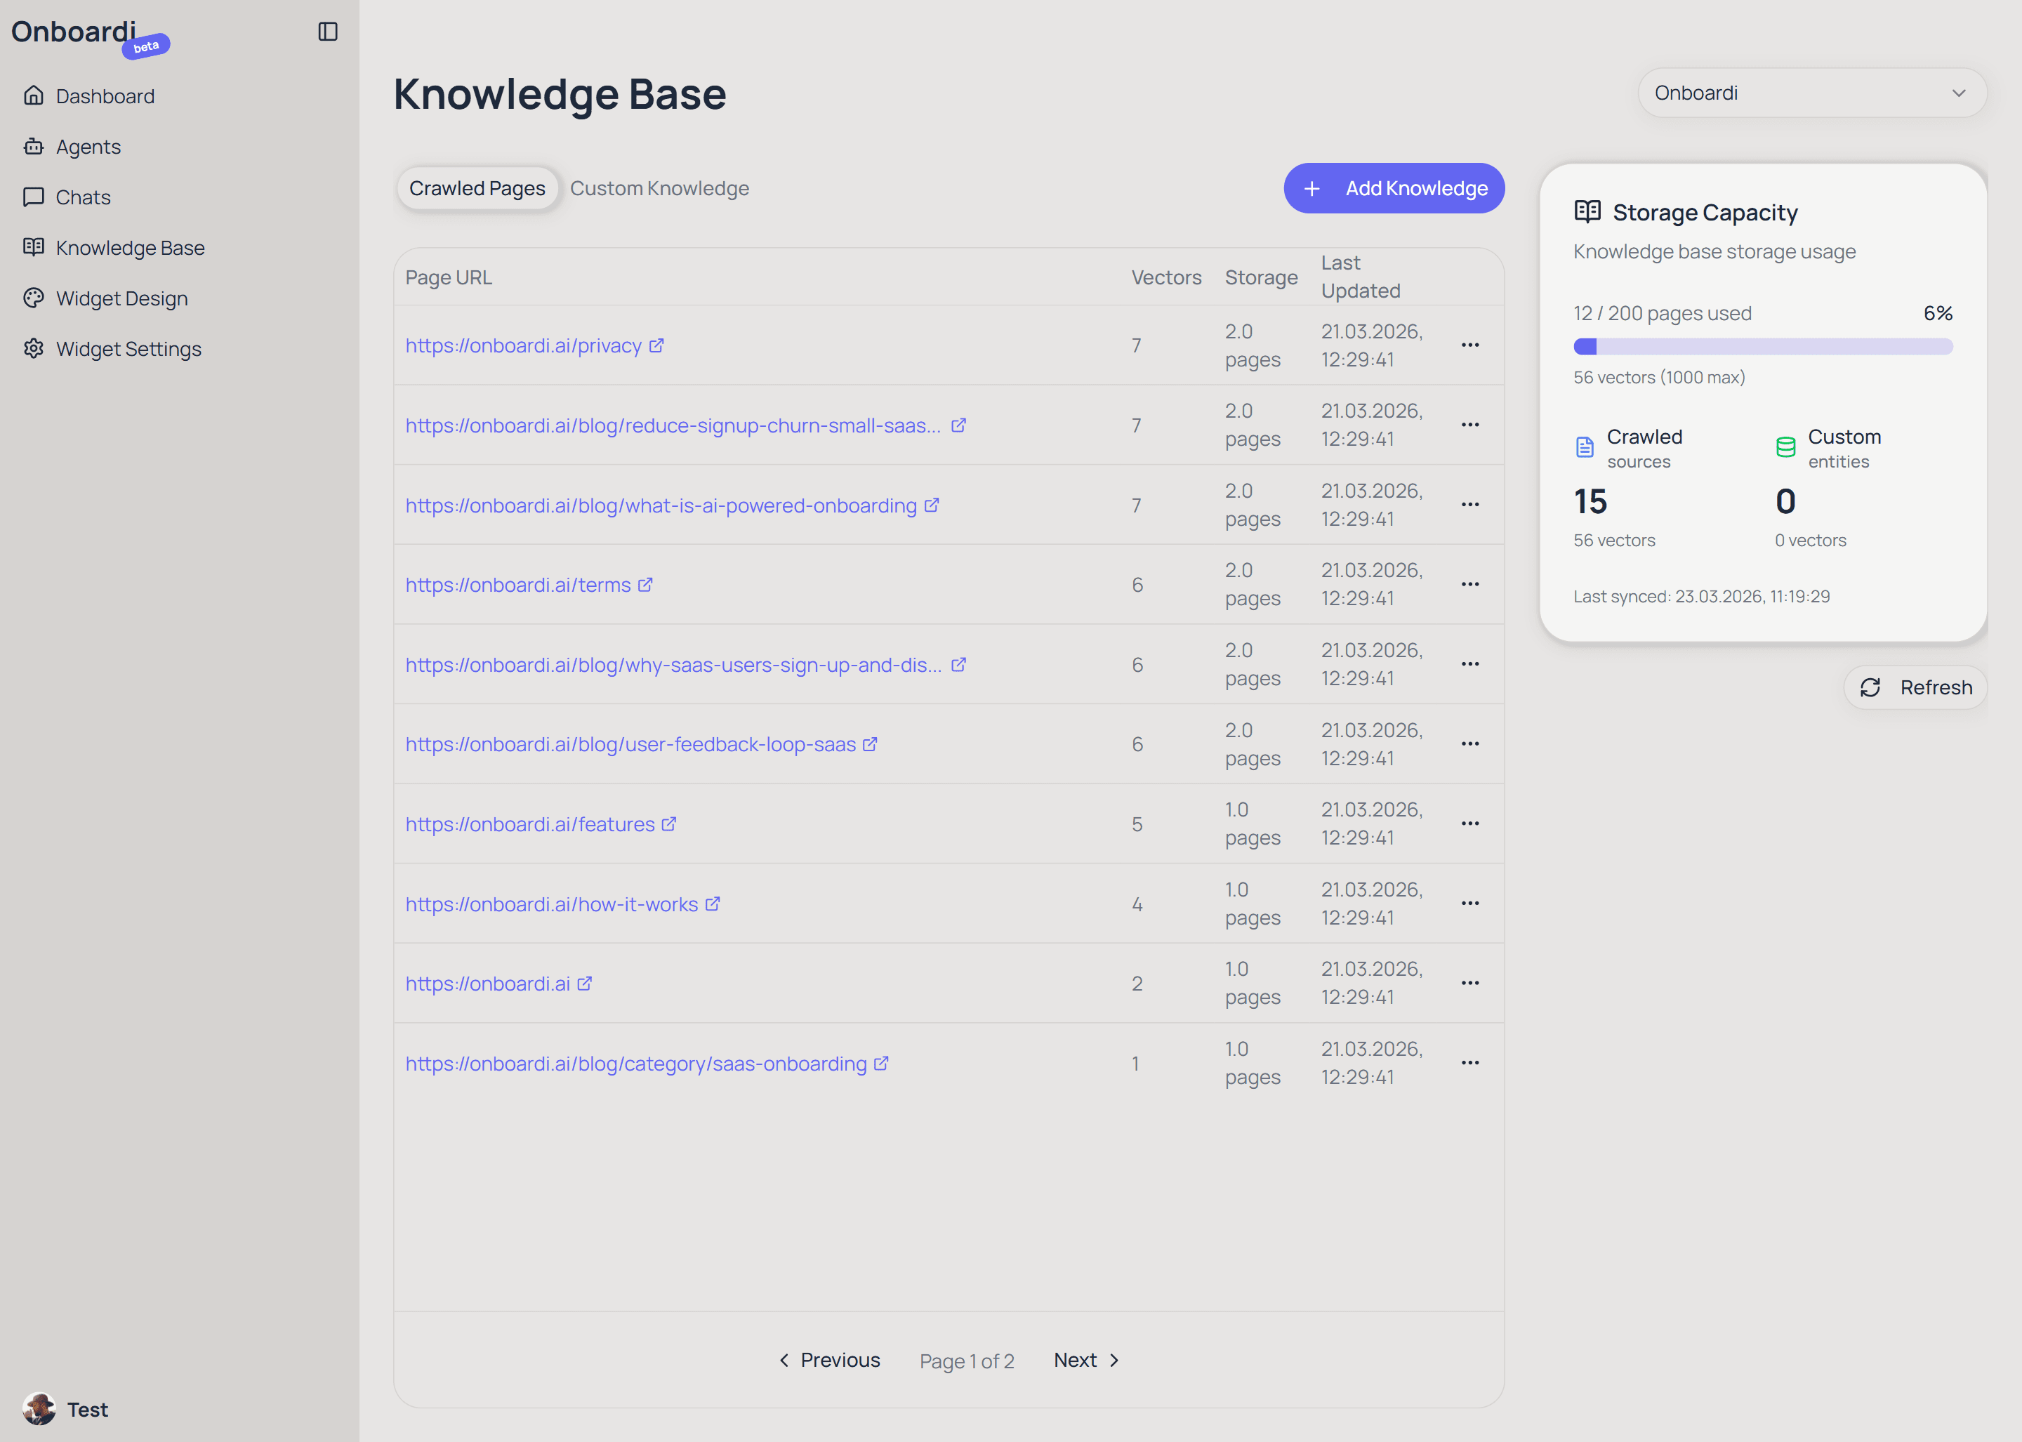Open external link icon for what-is-ai-powered-onboarding
This screenshot has height=1442, width=2022.
(x=932, y=505)
